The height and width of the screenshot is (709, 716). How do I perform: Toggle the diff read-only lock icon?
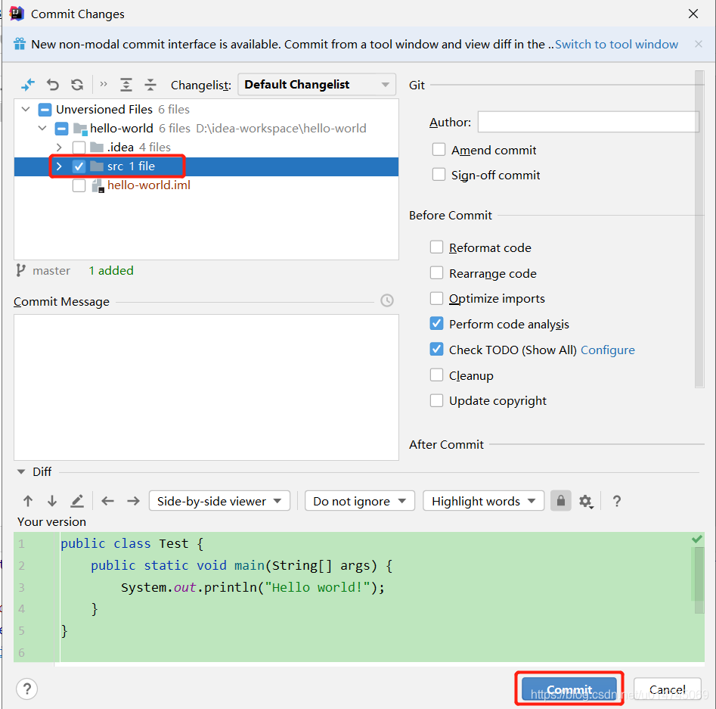click(561, 501)
